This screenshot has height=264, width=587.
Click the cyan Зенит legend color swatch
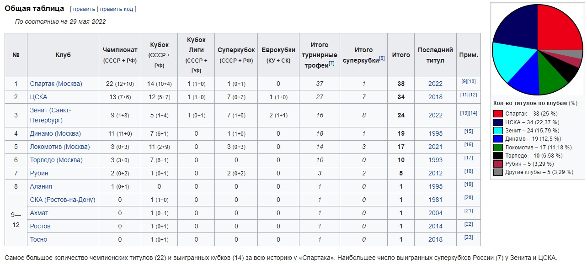[x=498, y=131]
